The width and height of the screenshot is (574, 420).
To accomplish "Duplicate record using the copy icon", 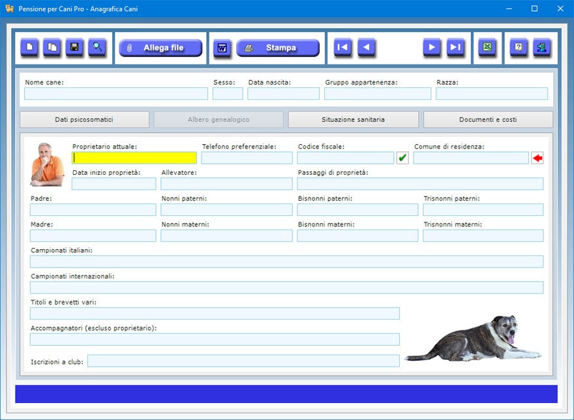I will click(52, 47).
